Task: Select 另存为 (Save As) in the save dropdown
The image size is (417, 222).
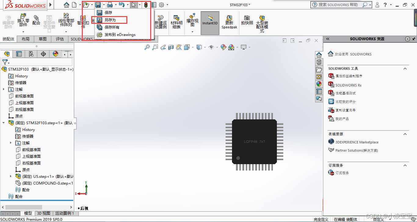Action: [110, 20]
